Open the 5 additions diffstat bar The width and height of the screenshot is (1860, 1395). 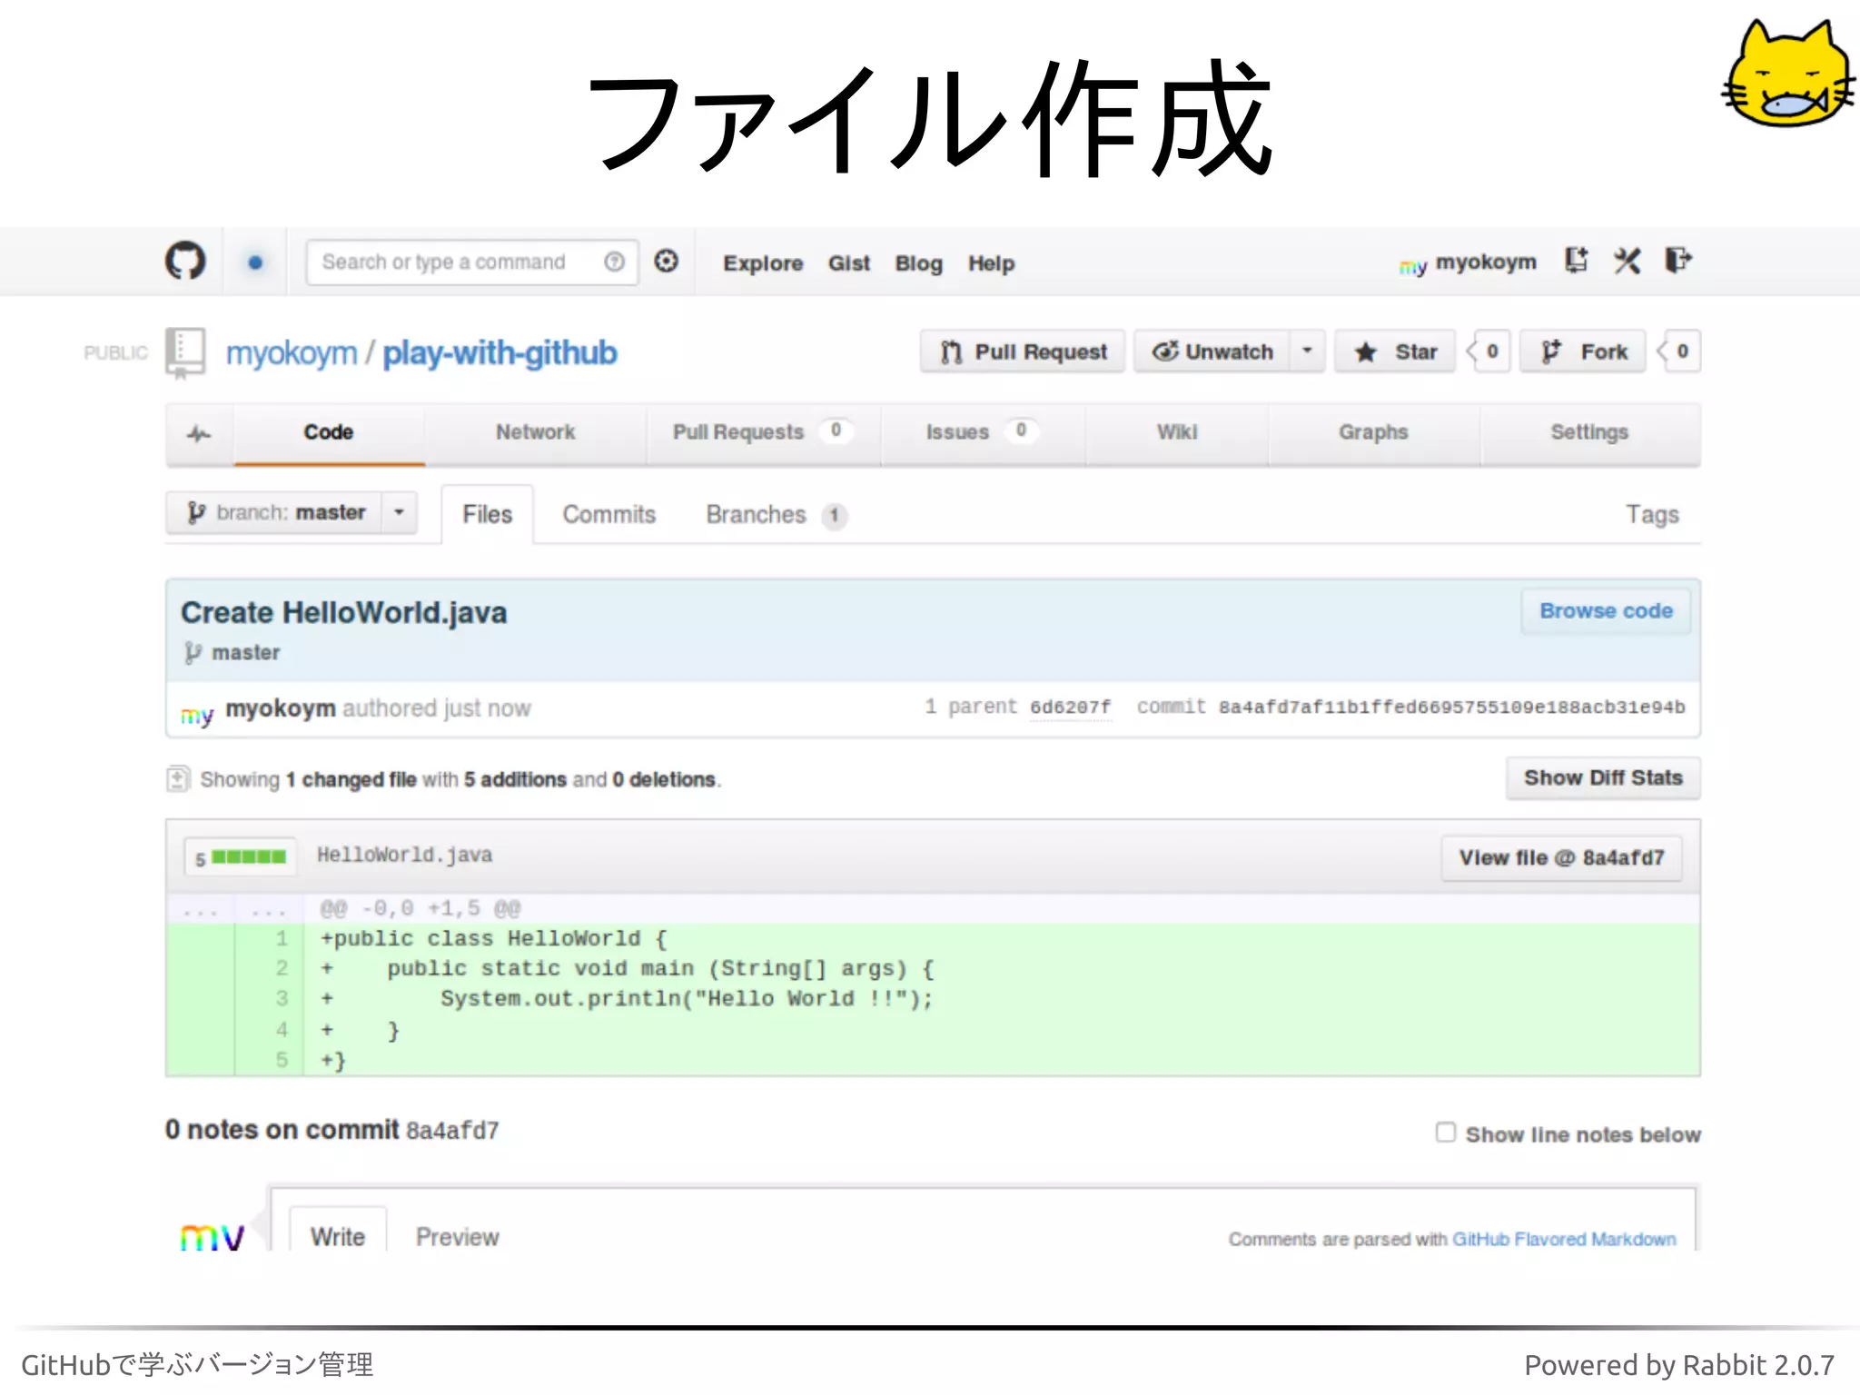tap(241, 856)
